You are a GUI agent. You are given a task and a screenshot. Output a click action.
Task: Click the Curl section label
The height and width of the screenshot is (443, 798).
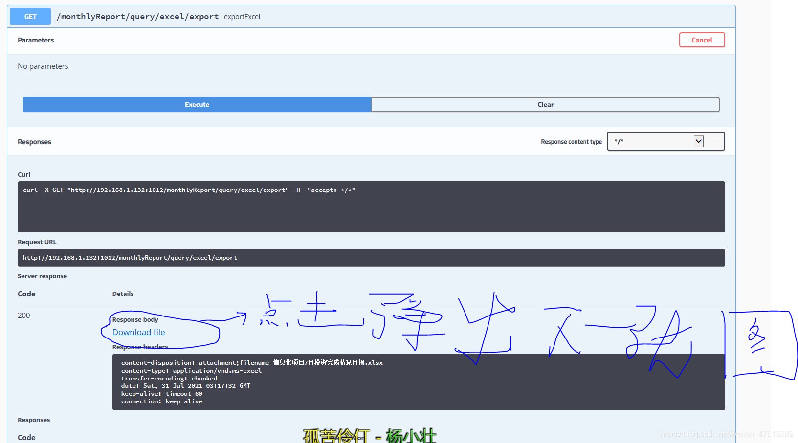[x=24, y=175]
